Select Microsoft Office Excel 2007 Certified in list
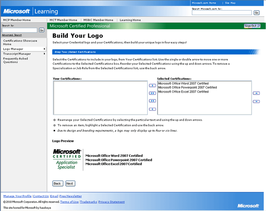Screen dimensions: 266x211 [x=183, y=92]
